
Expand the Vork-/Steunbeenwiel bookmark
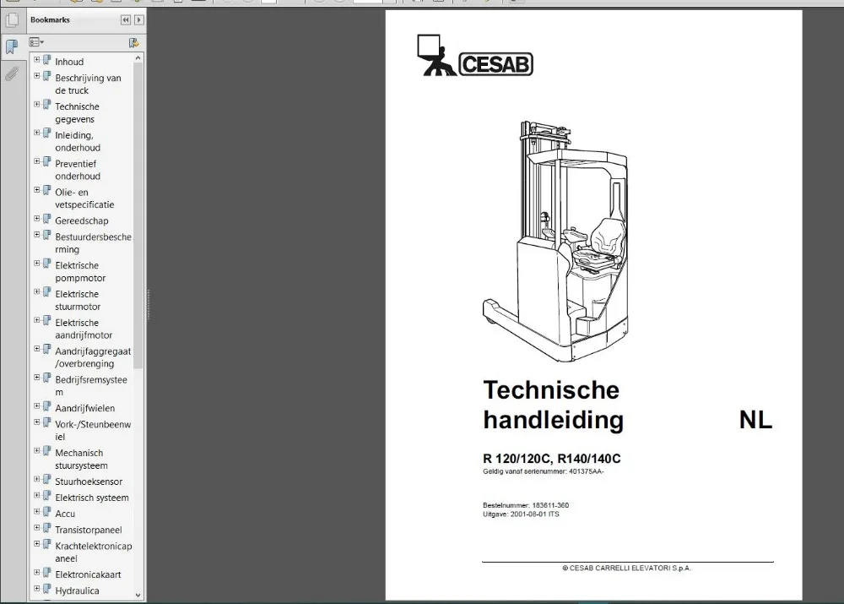36,422
